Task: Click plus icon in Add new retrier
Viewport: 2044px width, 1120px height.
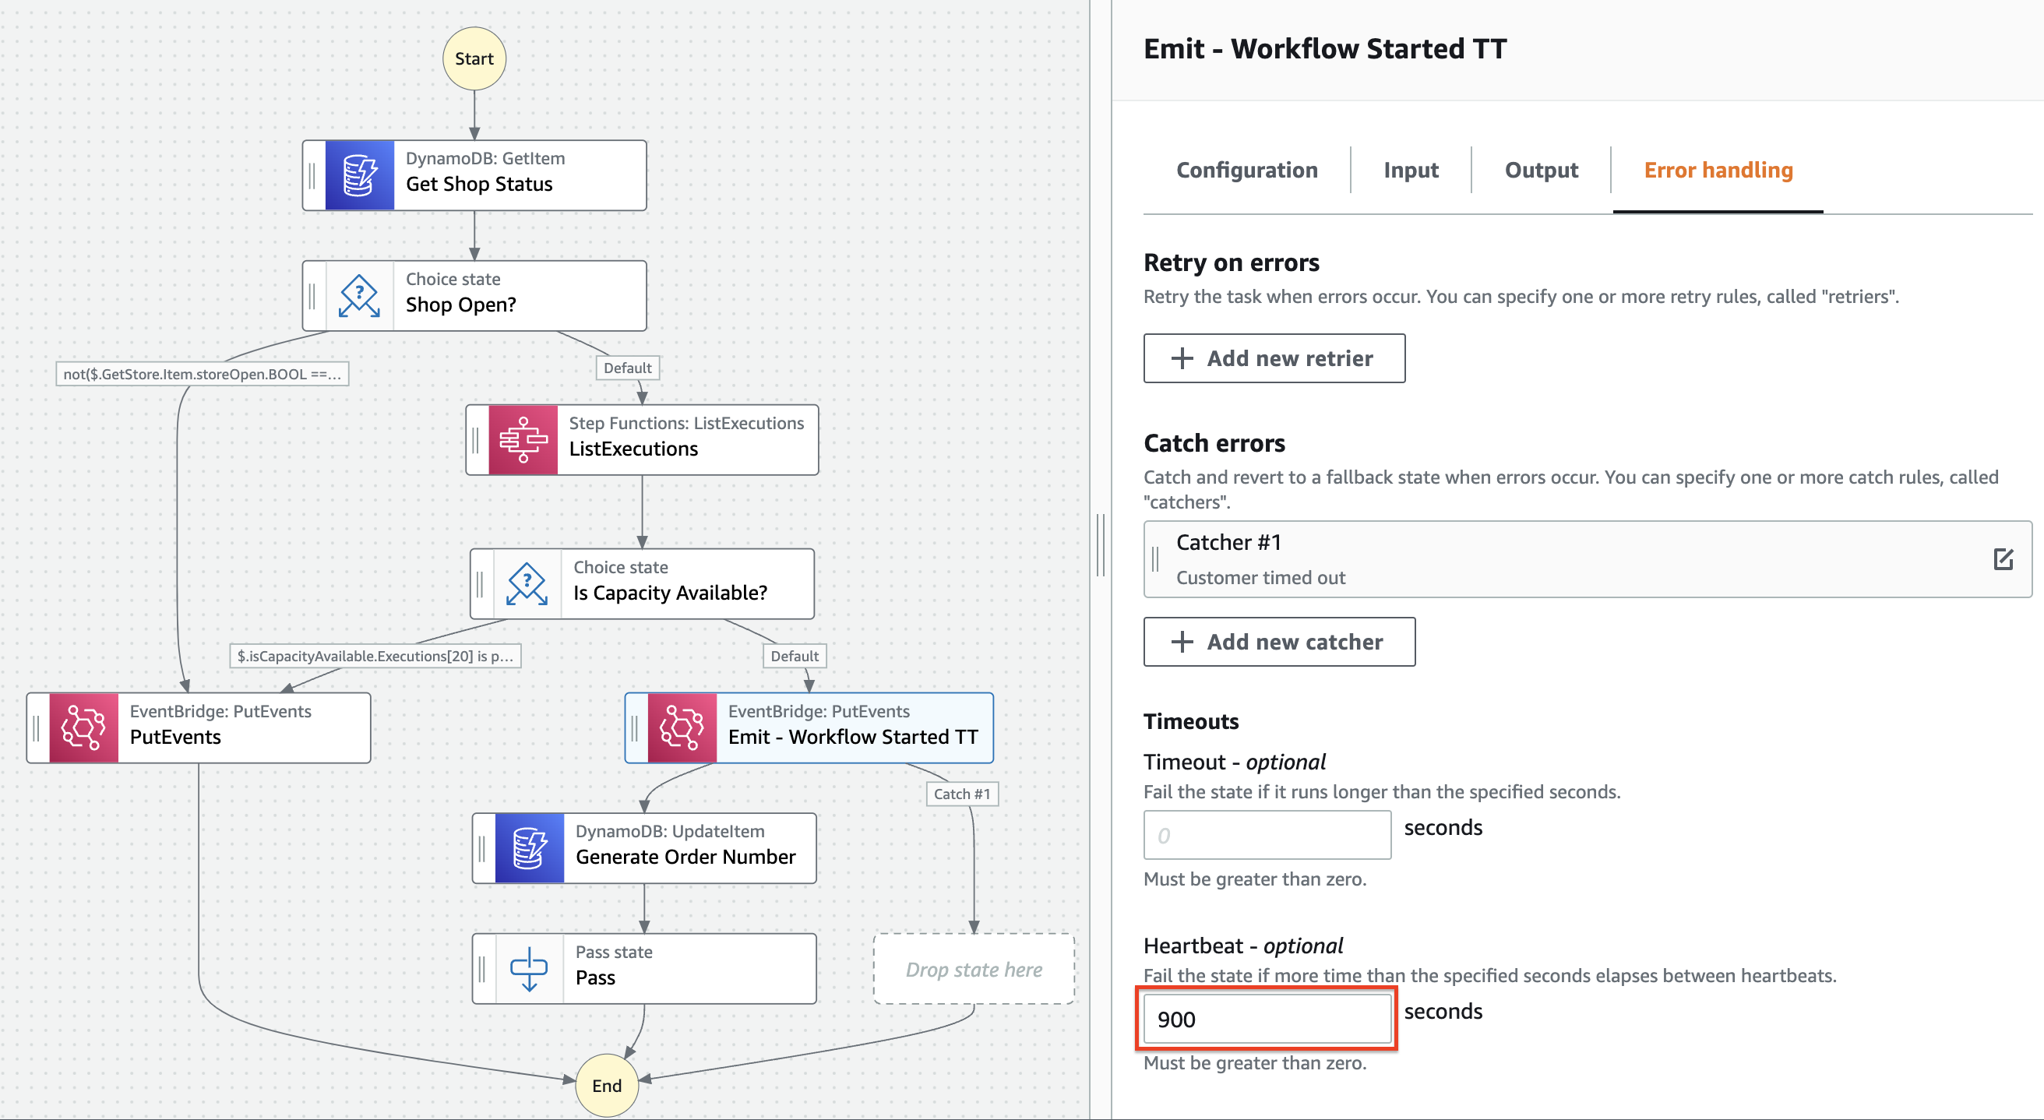Action: (x=1182, y=358)
